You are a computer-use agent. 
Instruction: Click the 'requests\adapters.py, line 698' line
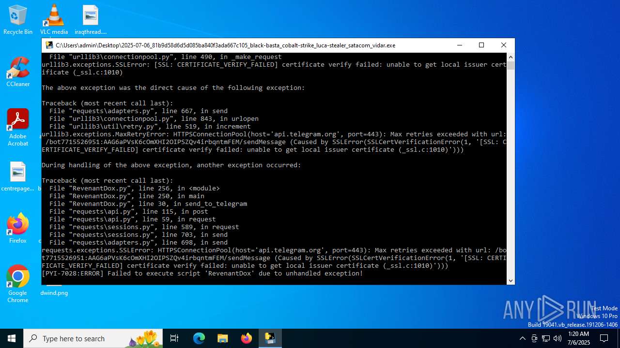(139, 243)
